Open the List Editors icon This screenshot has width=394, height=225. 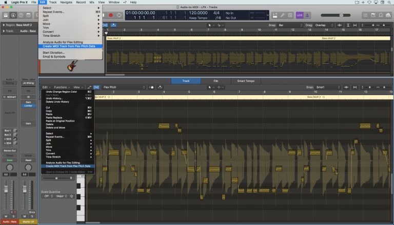[x=366, y=15]
